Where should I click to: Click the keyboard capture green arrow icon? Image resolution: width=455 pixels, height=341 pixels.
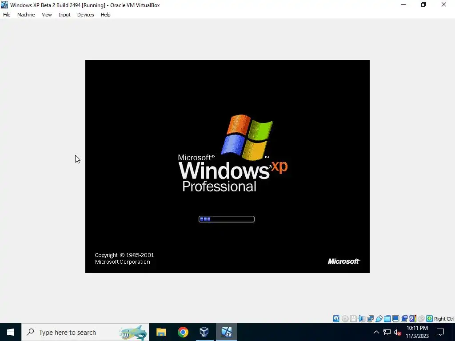pyautogui.click(x=430, y=319)
